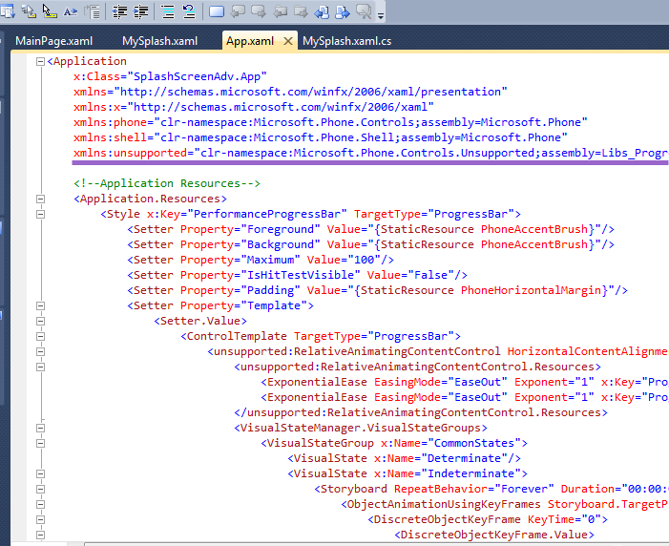
Task: Click the Parameter Info toolbar icon
Action: coord(29,11)
